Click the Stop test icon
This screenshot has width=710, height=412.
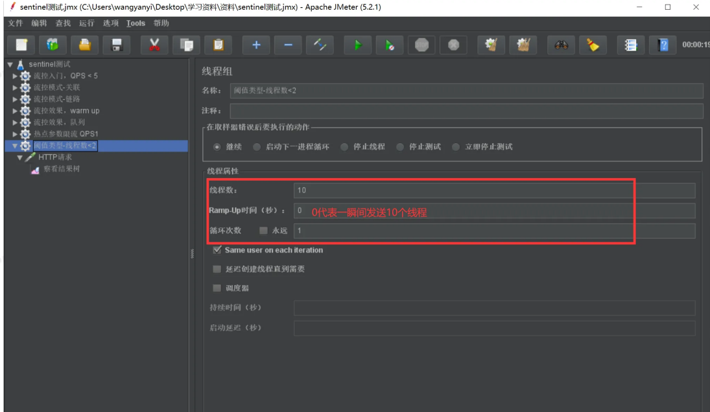(421, 45)
